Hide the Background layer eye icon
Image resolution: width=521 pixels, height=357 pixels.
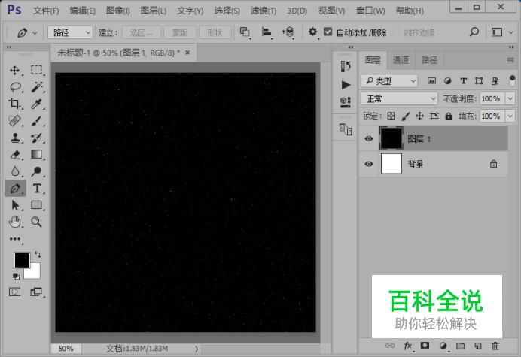pos(369,164)
